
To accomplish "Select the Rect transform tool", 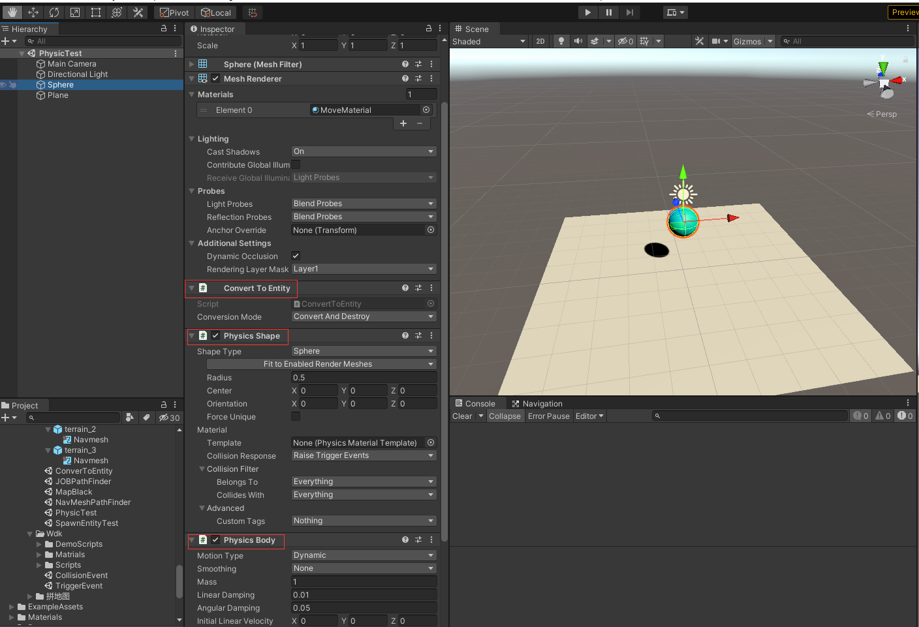I will [96, 12].
